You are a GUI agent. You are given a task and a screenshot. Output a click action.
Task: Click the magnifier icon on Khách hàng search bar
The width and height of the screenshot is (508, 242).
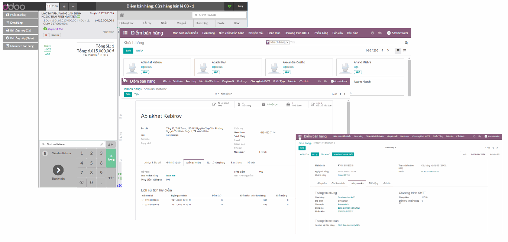pos(406,43)
